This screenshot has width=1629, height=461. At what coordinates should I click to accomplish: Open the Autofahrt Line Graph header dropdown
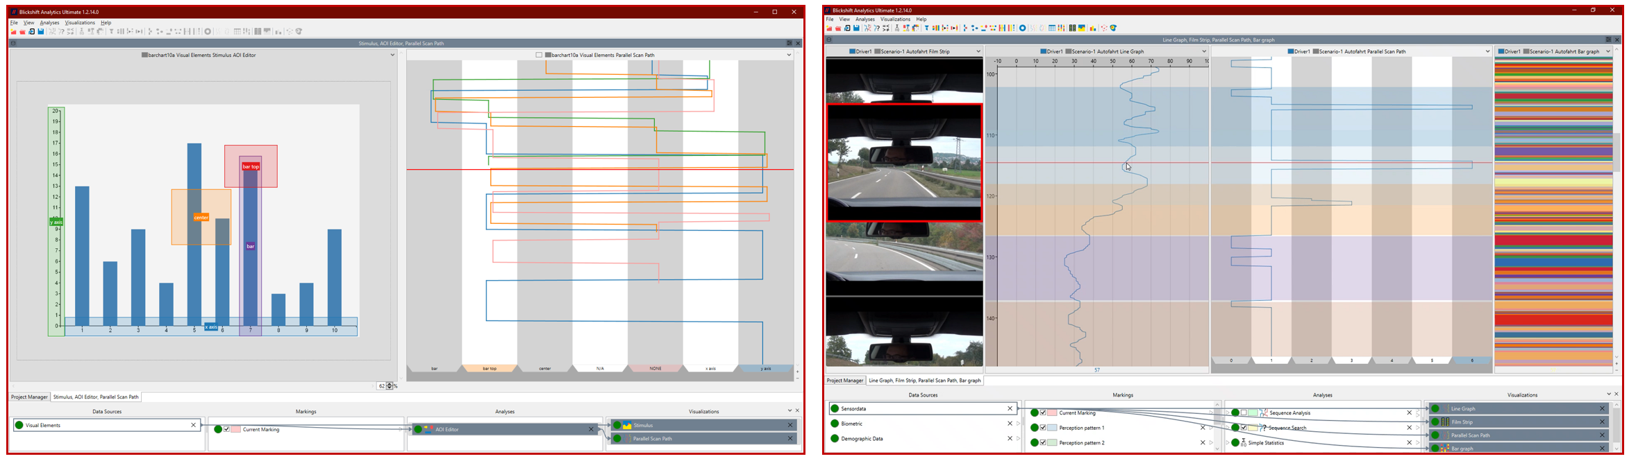coord(1204,51)
